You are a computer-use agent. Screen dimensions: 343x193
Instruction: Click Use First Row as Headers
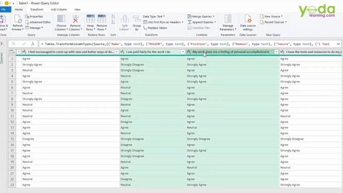(x=163, y=22)
